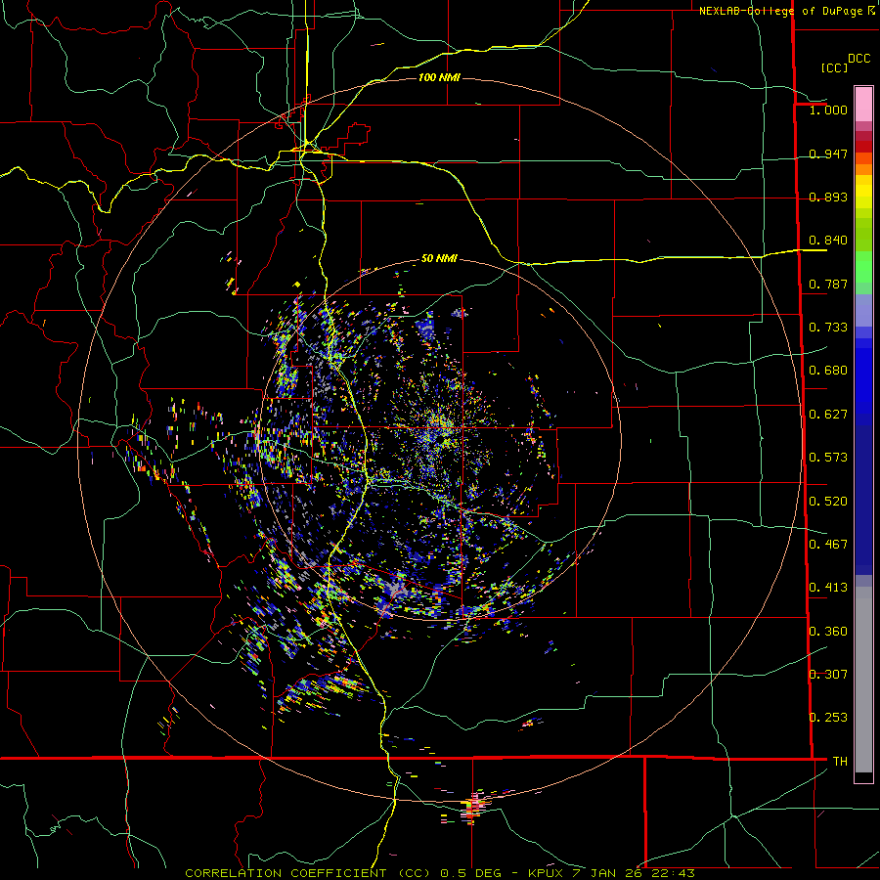
Task: Click the 0.573 scale value
Action: [828, 458]
